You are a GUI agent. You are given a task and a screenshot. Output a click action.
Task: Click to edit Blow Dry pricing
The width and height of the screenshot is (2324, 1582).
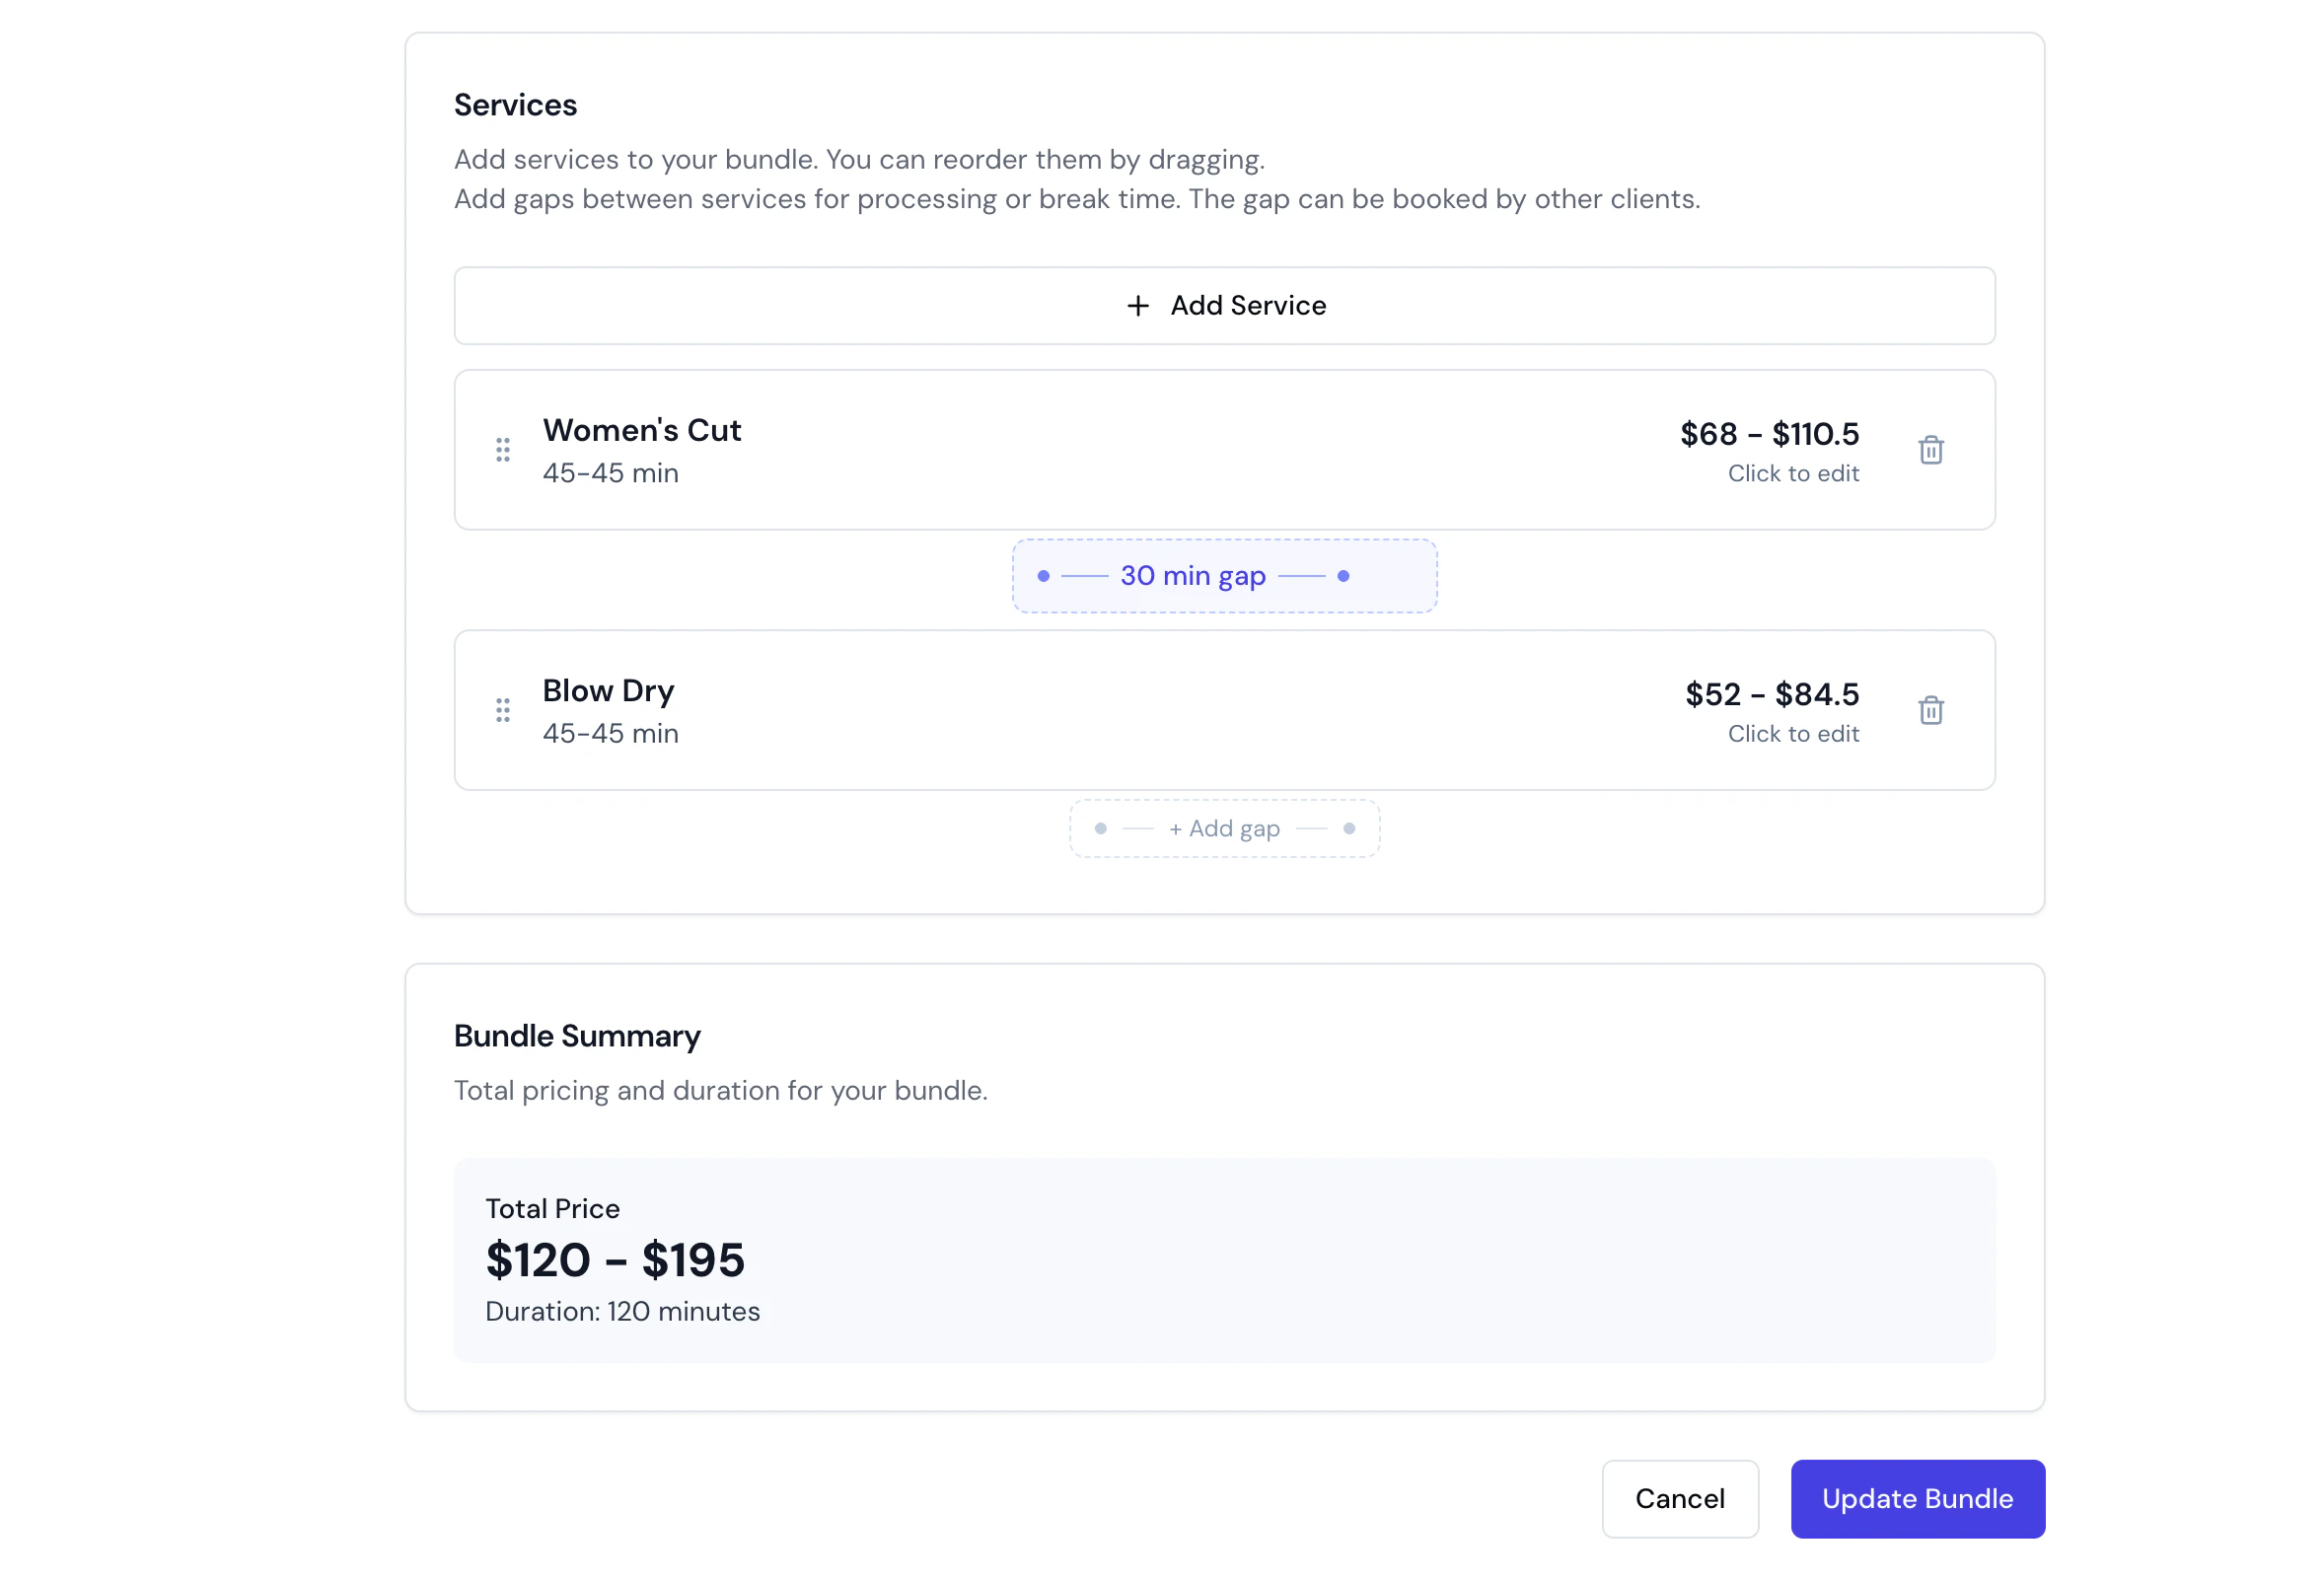[x=1793, y=733]
